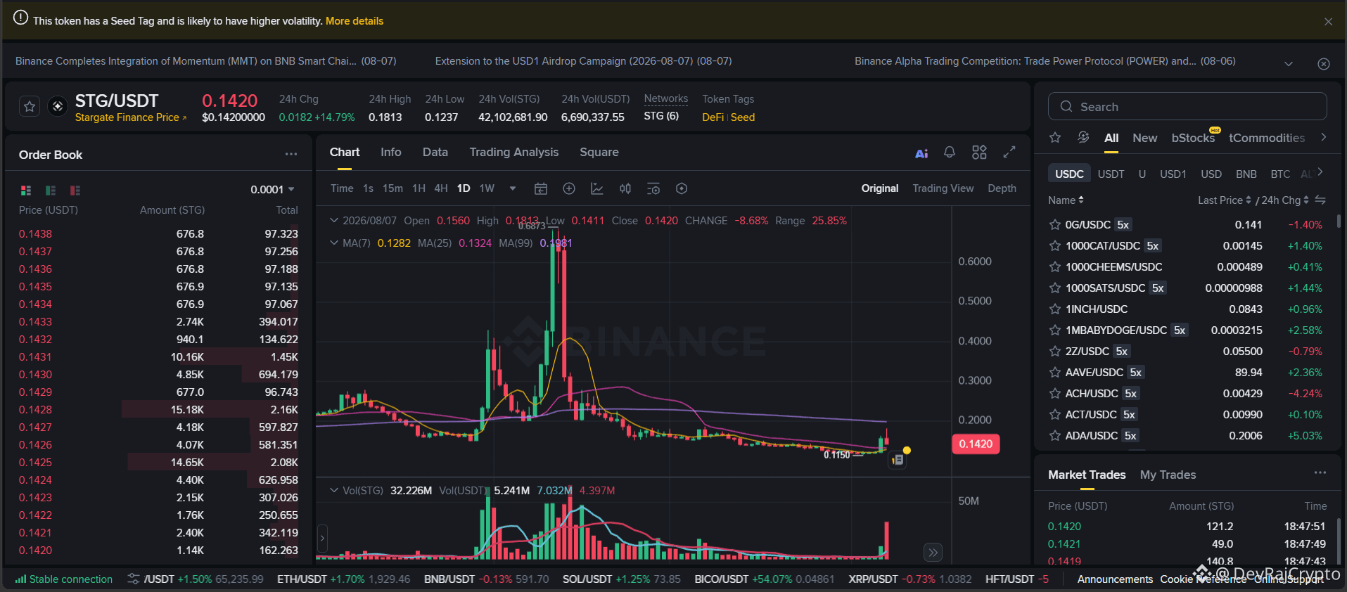Select the USDT quote tab

(1111, 174)
